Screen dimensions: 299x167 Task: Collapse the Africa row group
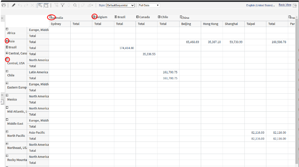(x=7, y=29)
